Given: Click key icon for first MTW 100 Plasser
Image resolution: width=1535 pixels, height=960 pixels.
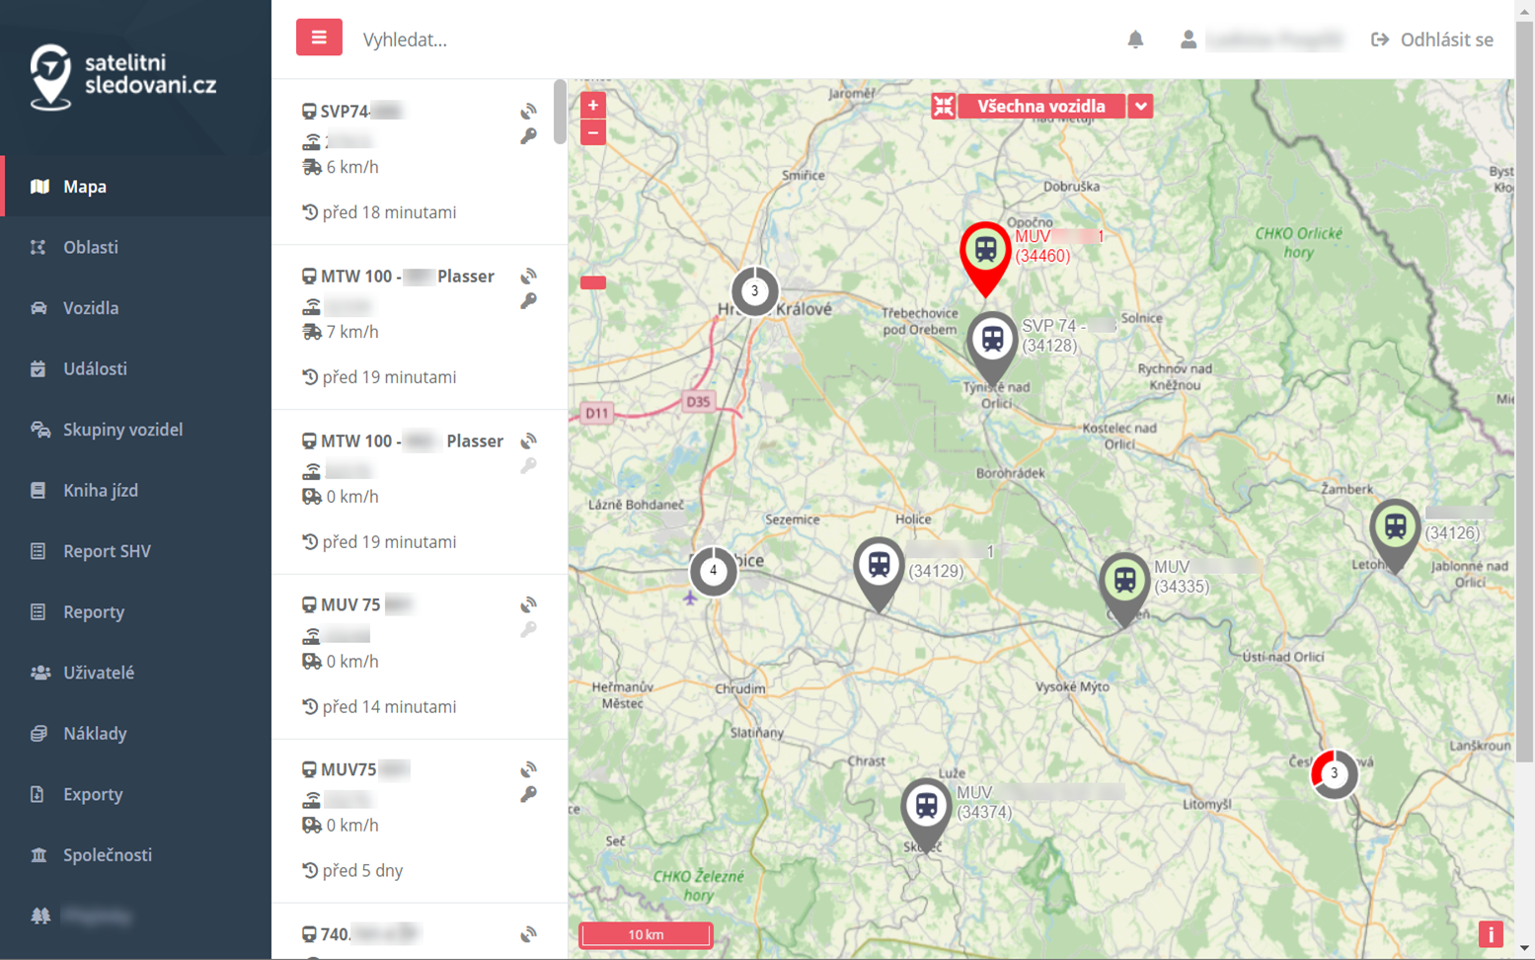Looking at the screenshot, I should pos(529,301).
